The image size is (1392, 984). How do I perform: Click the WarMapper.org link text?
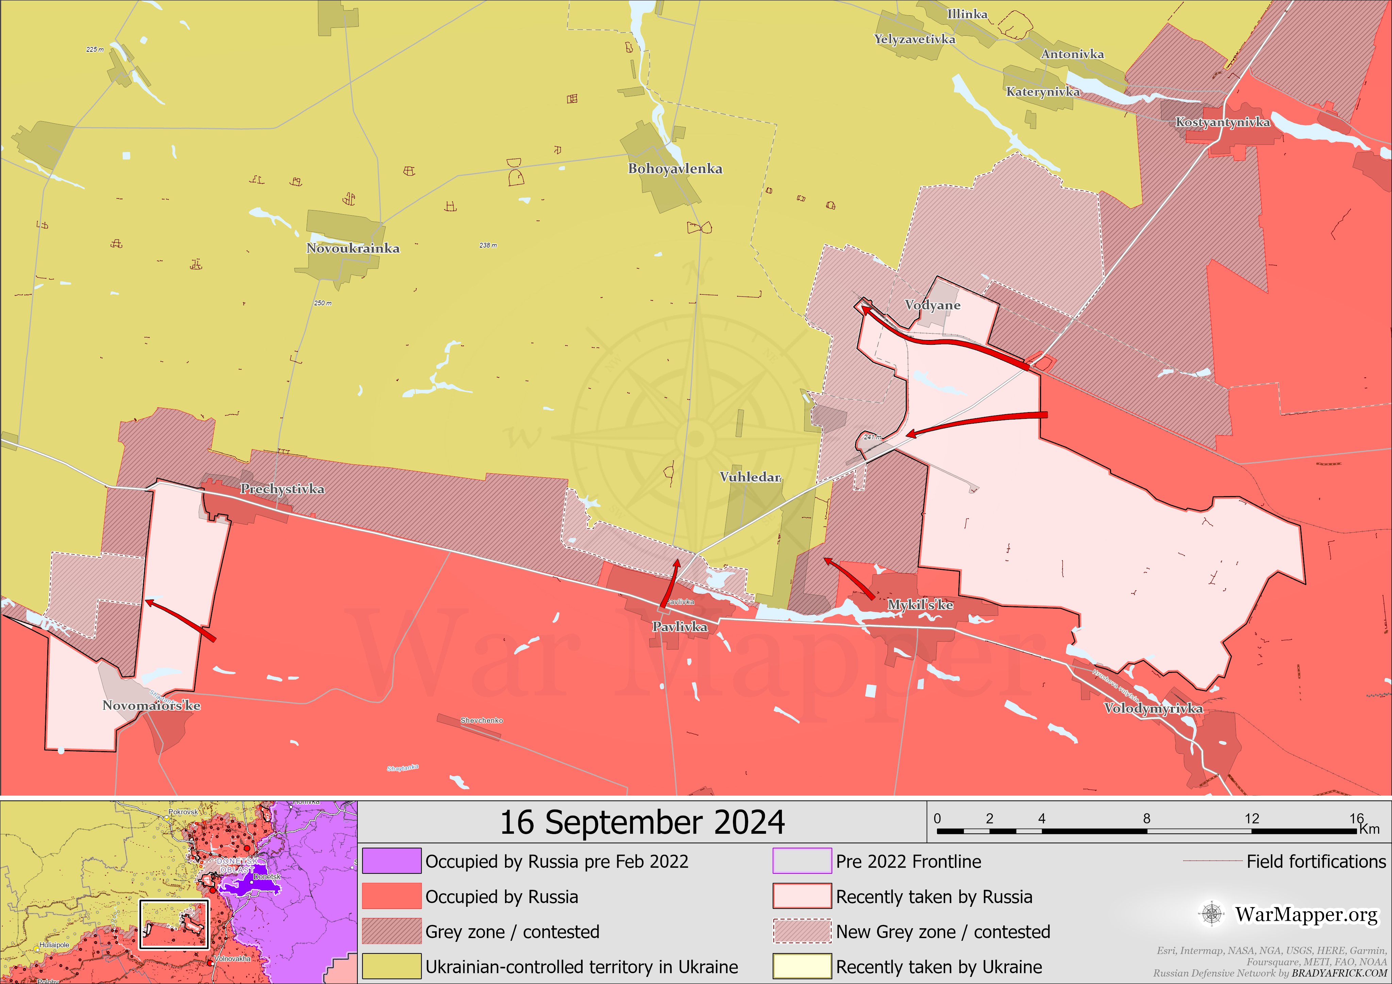point(1307,914)
